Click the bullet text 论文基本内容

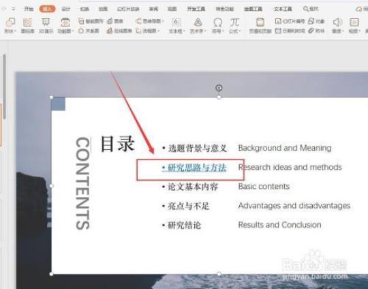[x=193, y=187]
